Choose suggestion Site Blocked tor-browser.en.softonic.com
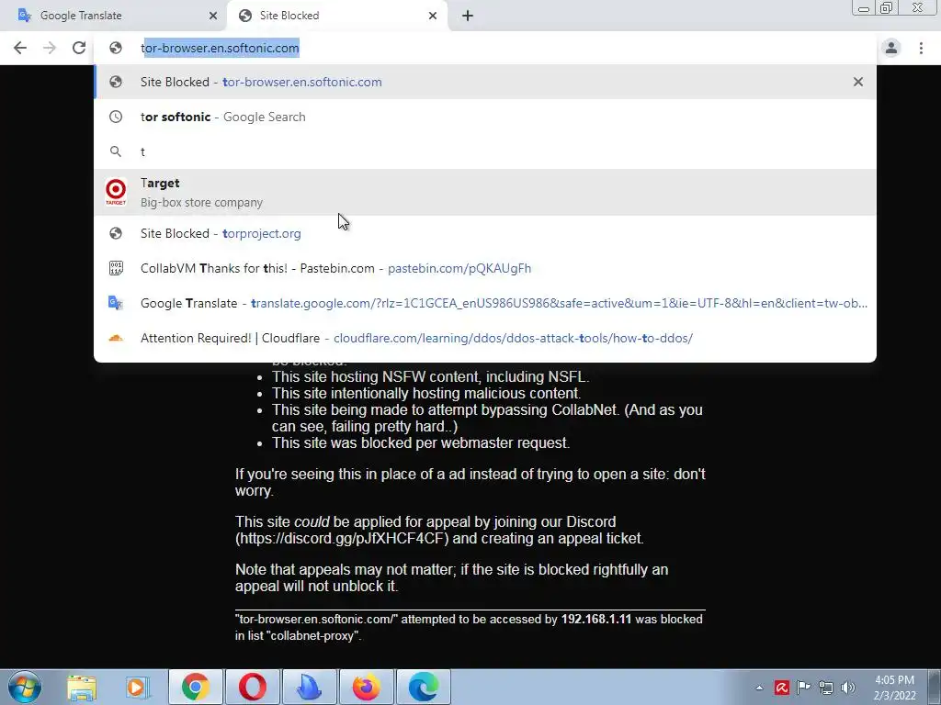Screen dimensions: 941x705 point(485,82)
